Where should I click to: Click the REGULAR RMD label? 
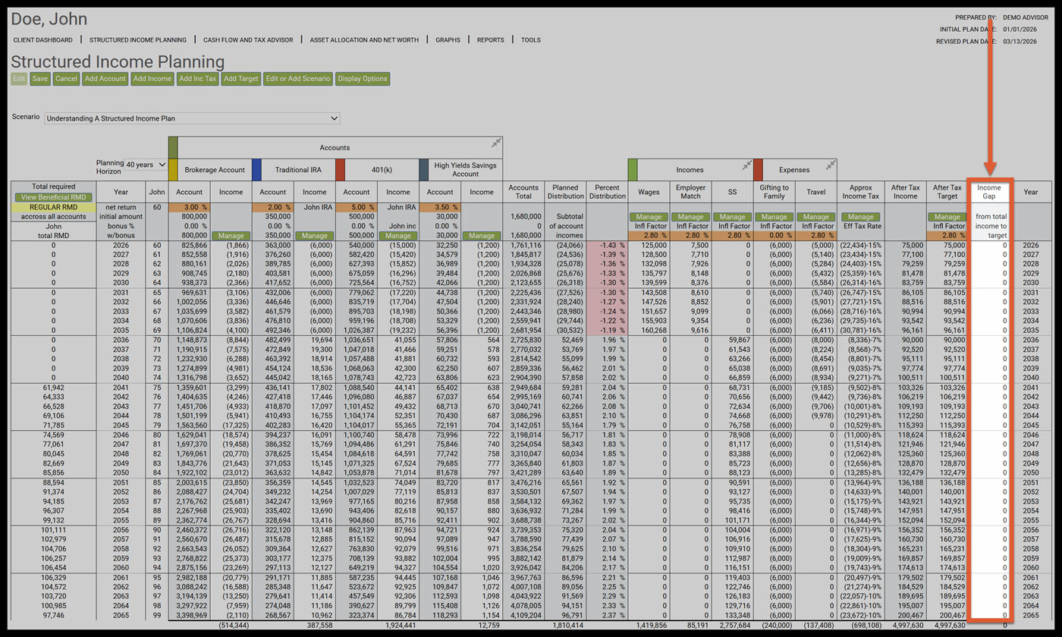53,207
